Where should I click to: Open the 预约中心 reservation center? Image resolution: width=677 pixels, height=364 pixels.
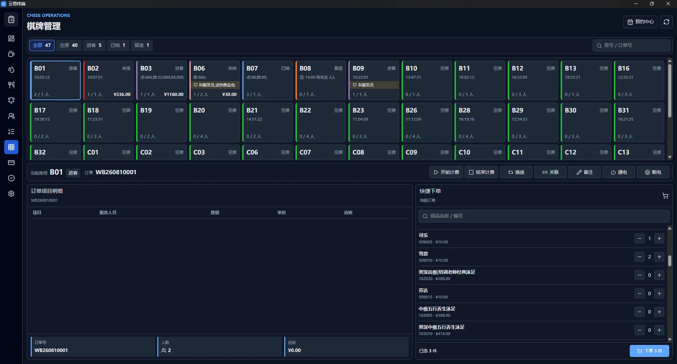click(x=640, y=22)
